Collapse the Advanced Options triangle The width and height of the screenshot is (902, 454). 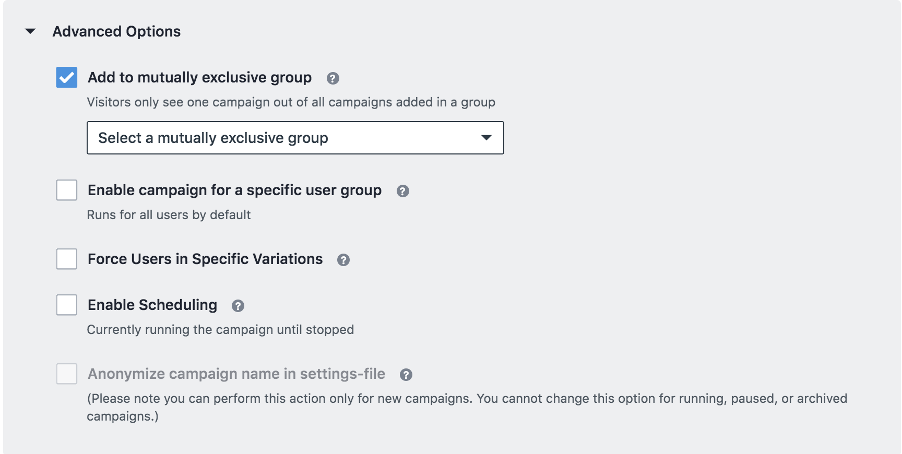tap(31, 31)
